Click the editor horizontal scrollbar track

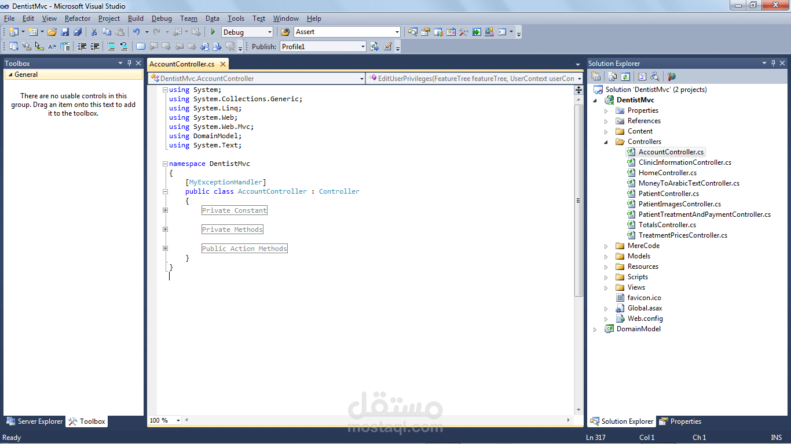pyautogui.click(x=376, y=421)
